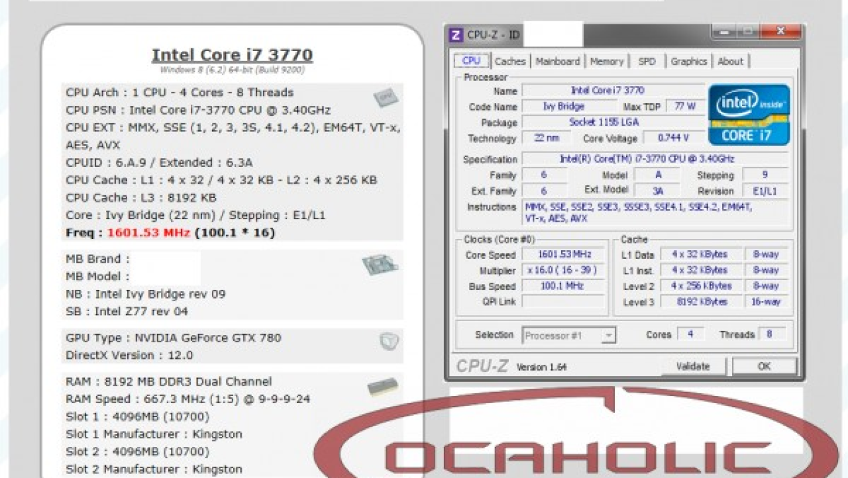Screen dimensions: 848x478
Task: Go to the Mainboard tab
Action: tap(558, 62)
